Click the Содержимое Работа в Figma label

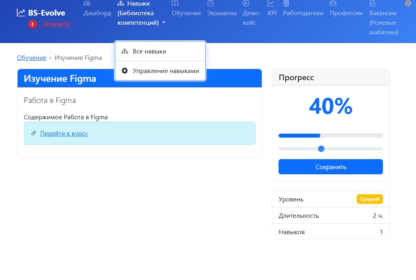(x=66, y=117)
